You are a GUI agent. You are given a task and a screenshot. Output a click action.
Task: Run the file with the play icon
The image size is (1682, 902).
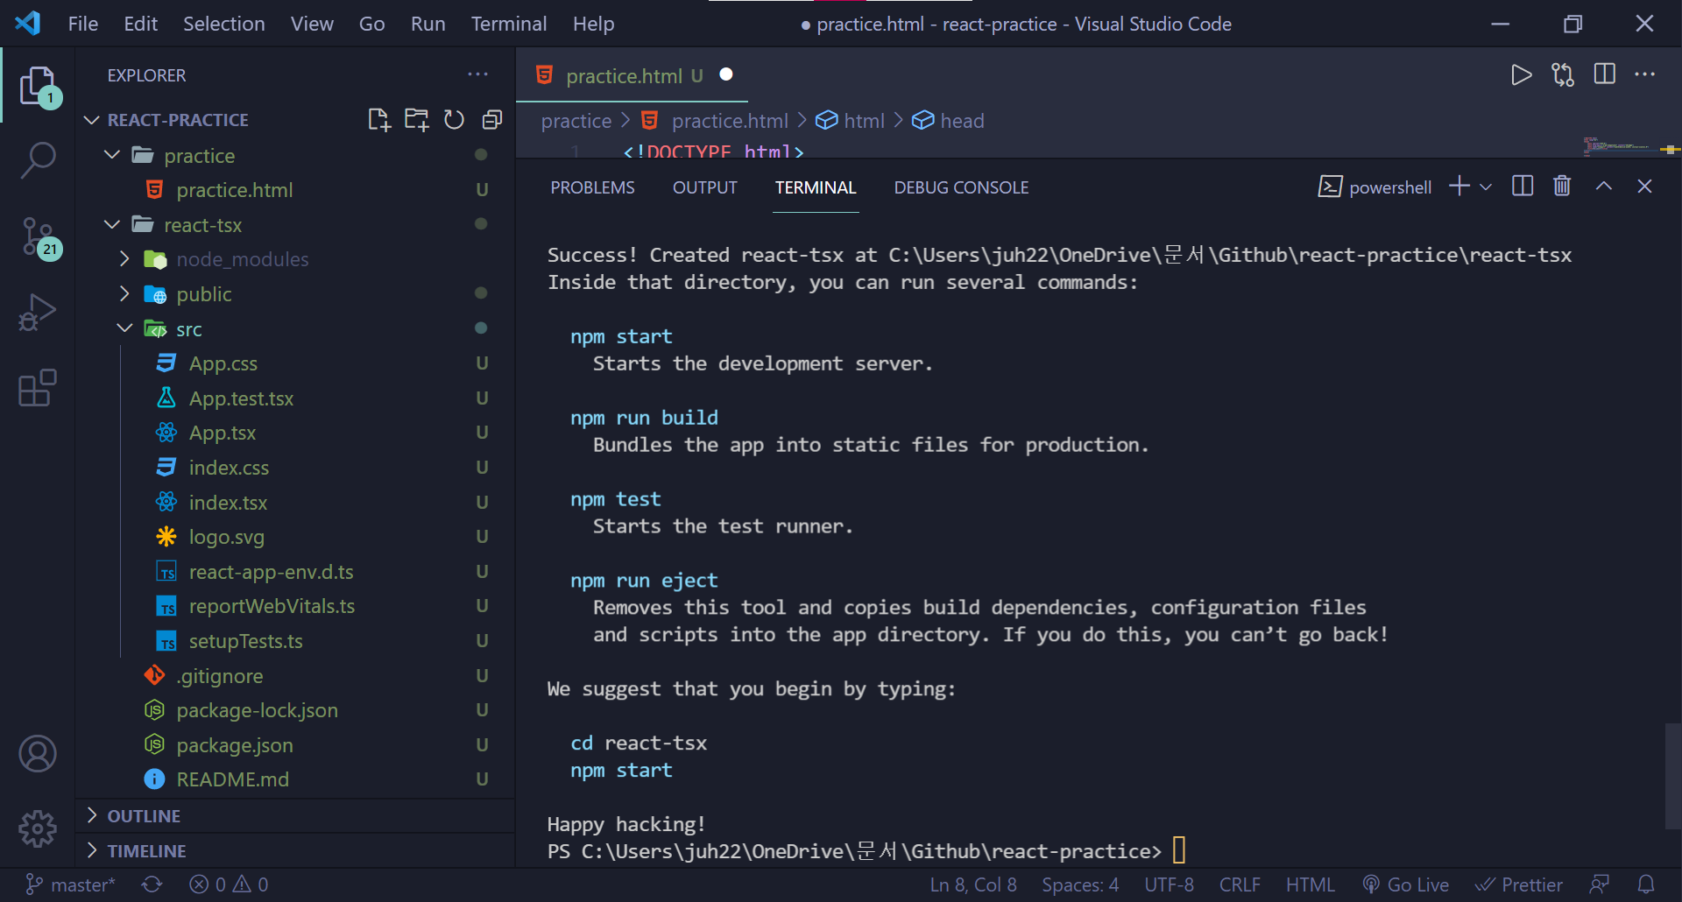click(1522, 75)
